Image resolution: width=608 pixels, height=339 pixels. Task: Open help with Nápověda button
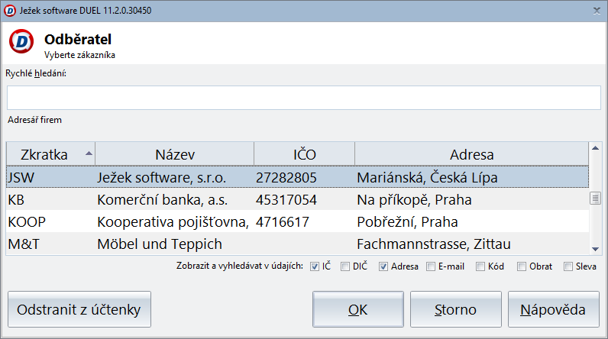click(553, 309)
